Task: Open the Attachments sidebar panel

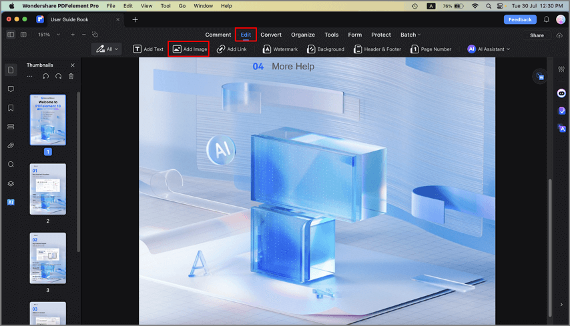Action: pyautogui.click(x=11, y=145)
